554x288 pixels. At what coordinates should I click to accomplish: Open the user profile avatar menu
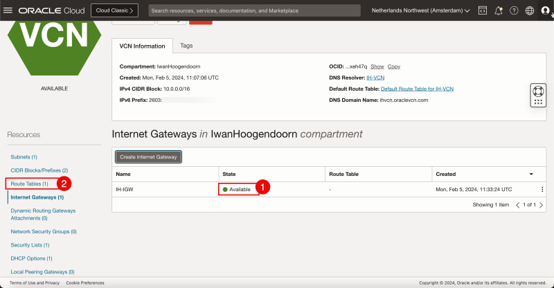tap(545, 10)
